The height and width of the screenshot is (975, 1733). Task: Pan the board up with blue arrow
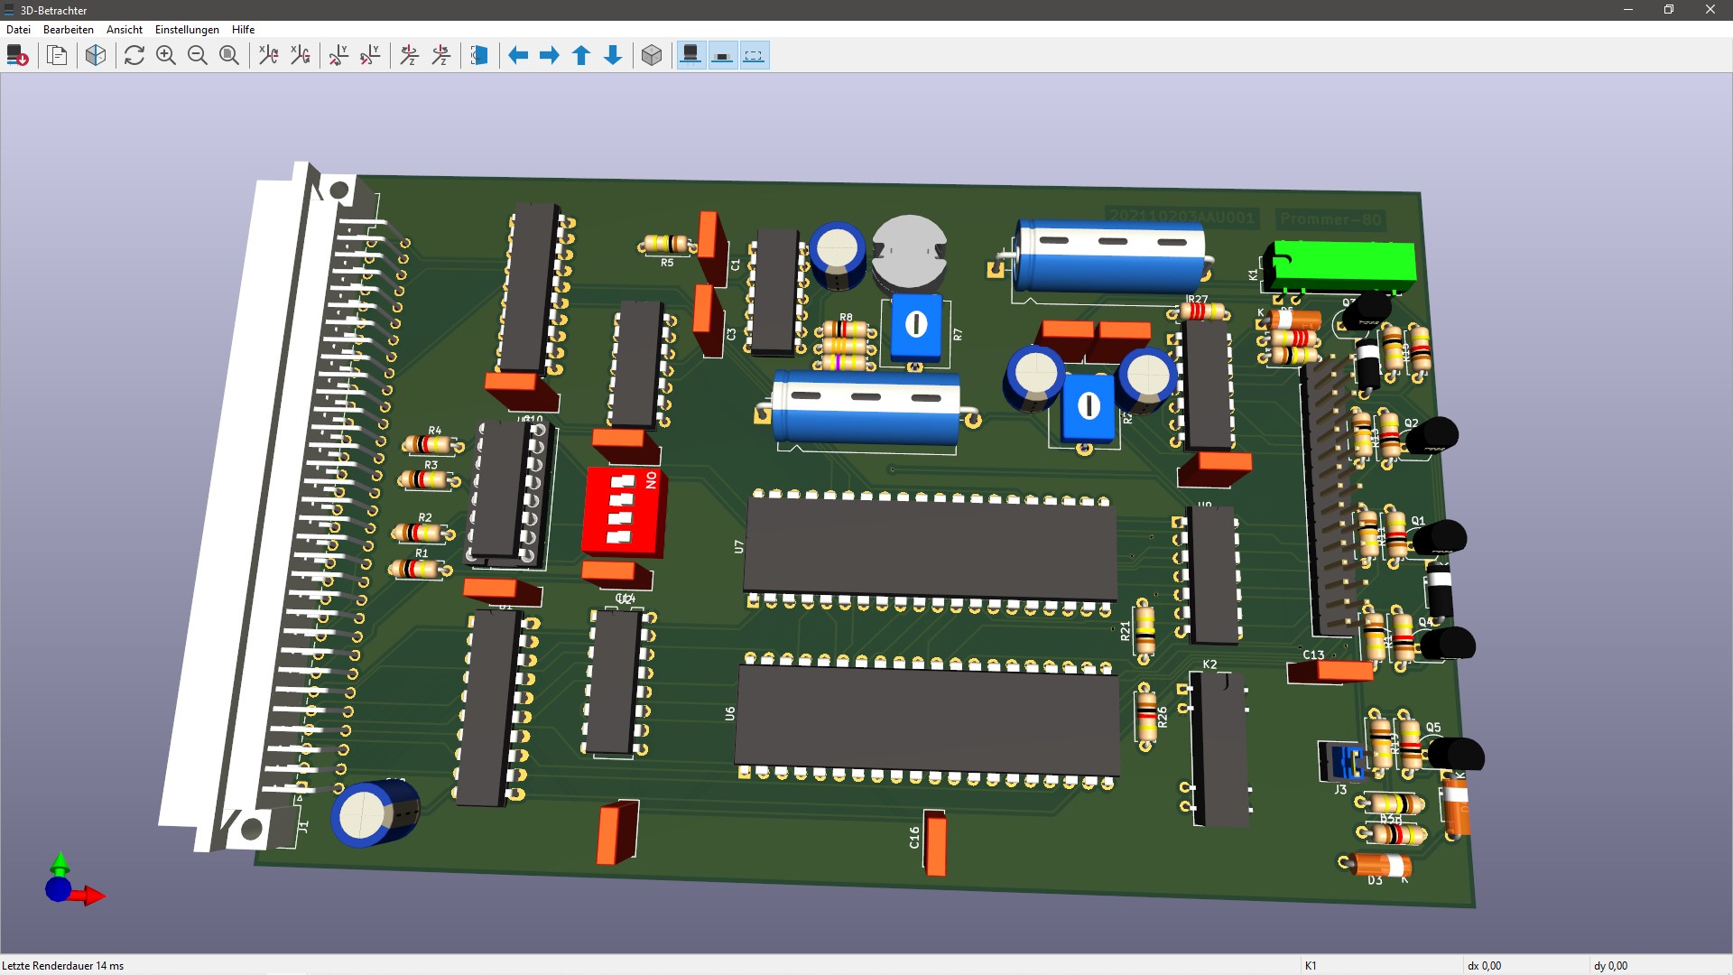(x=581, y=56)
